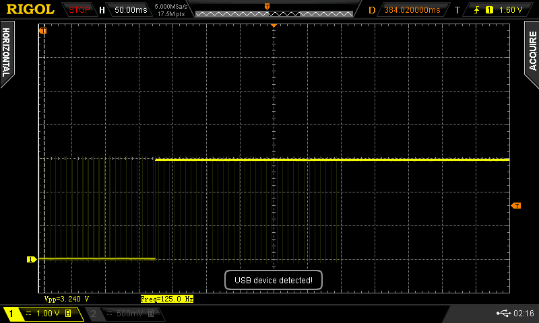Click the channel 1 ground reference marker

tap(32, 260)
